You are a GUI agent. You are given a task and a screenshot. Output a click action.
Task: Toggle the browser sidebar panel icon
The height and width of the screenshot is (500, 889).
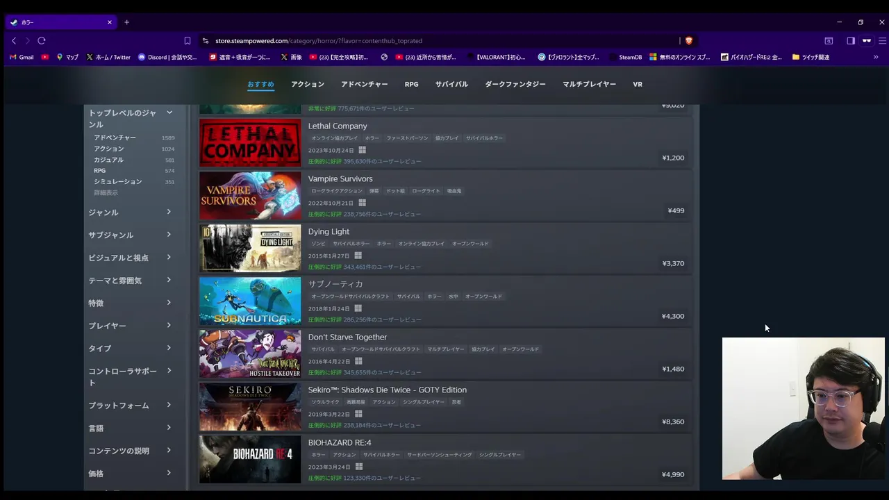(851, 41)
